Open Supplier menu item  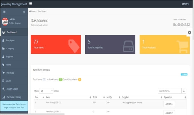(14, 57)
